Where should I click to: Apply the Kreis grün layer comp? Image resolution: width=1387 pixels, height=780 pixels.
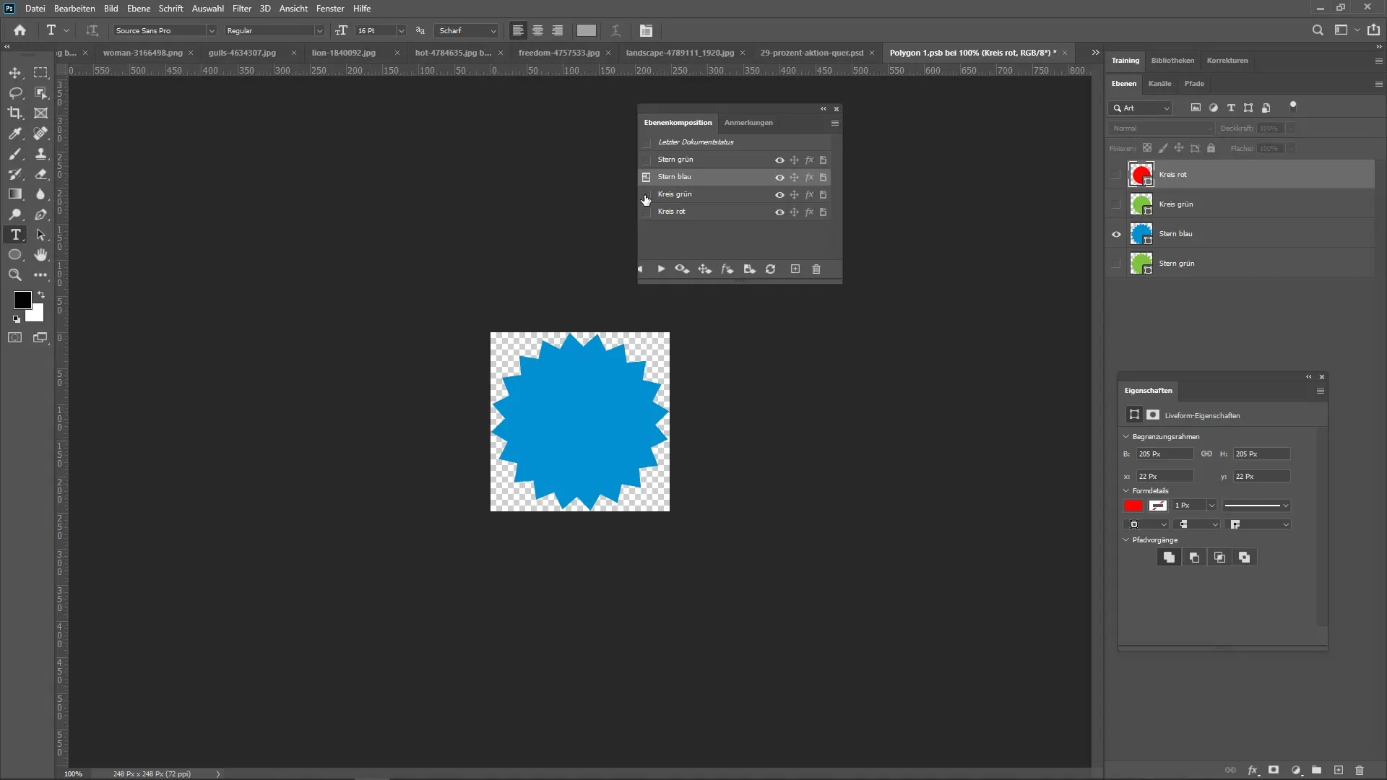[x=647, y=195]
